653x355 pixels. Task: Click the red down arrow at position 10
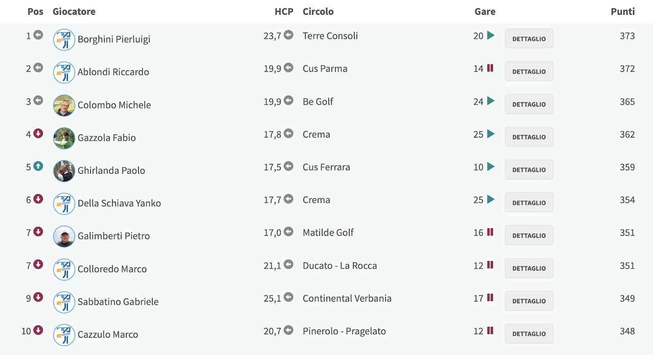point(38,330)
